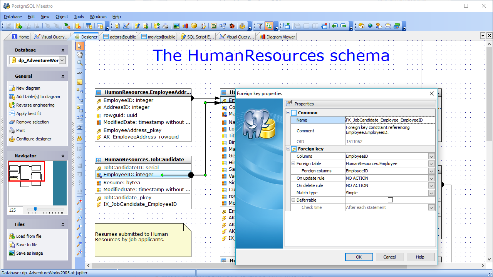Click the Cancel button
493x277 pixels.
[389, 257]
